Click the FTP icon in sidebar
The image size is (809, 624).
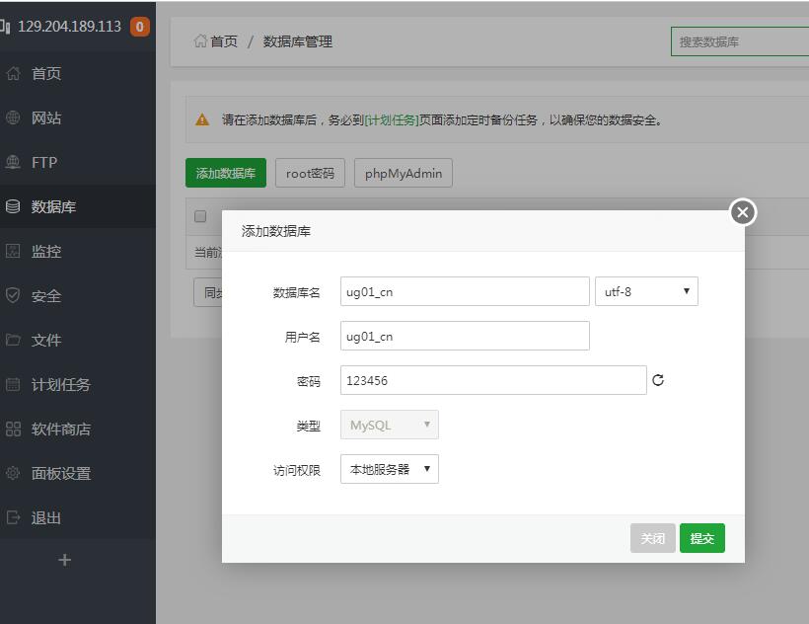[13, 163]
